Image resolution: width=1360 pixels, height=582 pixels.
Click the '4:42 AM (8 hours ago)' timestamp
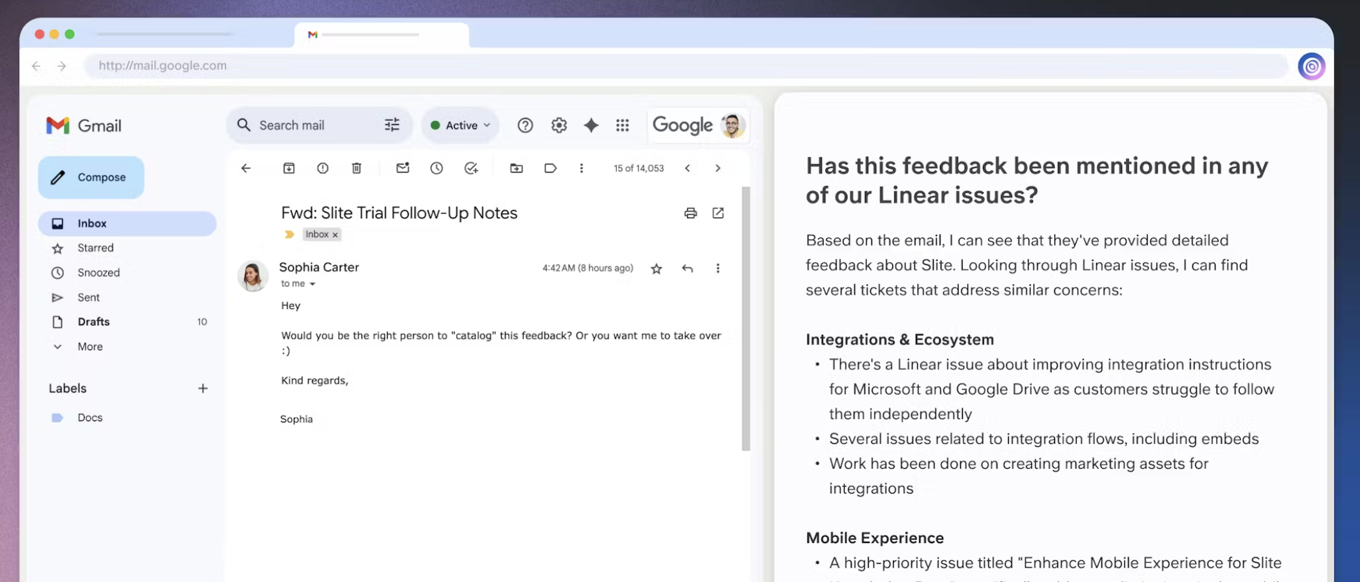click(588, 268)
